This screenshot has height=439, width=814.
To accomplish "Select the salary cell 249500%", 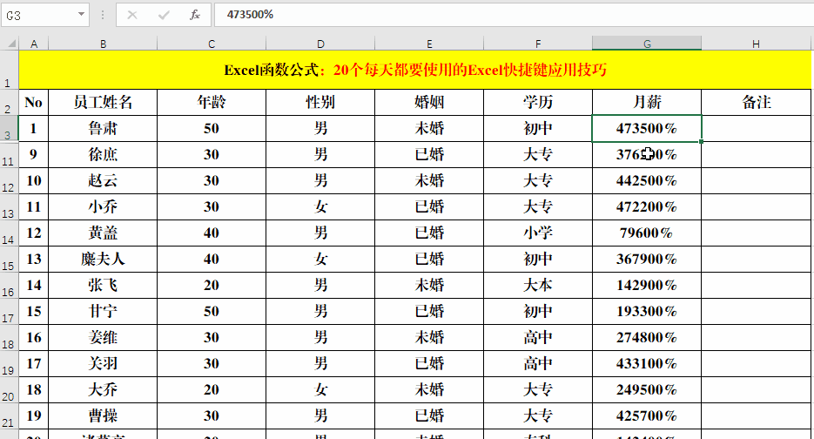I will click(647, 389).
